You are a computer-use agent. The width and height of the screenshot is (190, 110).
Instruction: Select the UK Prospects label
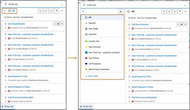click(x=103, y=64)
